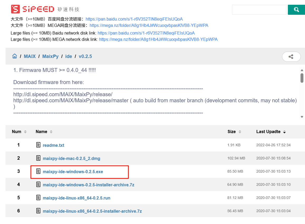The width and height of the screenshot is (305, 224).
Task: Go to ide breadcrumb folder
Action: [x=69, y=56]
